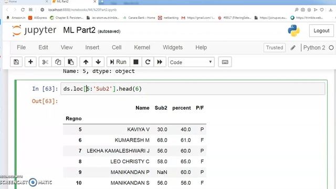The image size is (336, 189).
Task: Open the Help menu
Action: [201, 47]
